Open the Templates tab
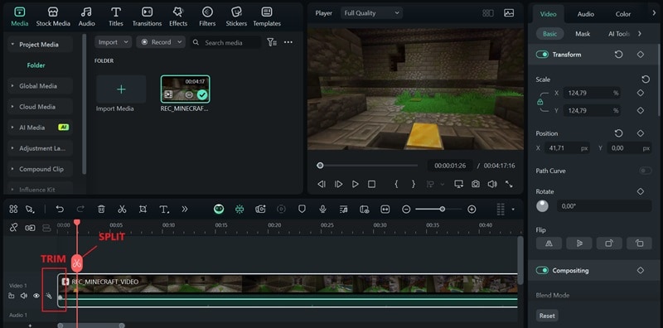This screenshot has width=663, height=328. tap(267, 17)
